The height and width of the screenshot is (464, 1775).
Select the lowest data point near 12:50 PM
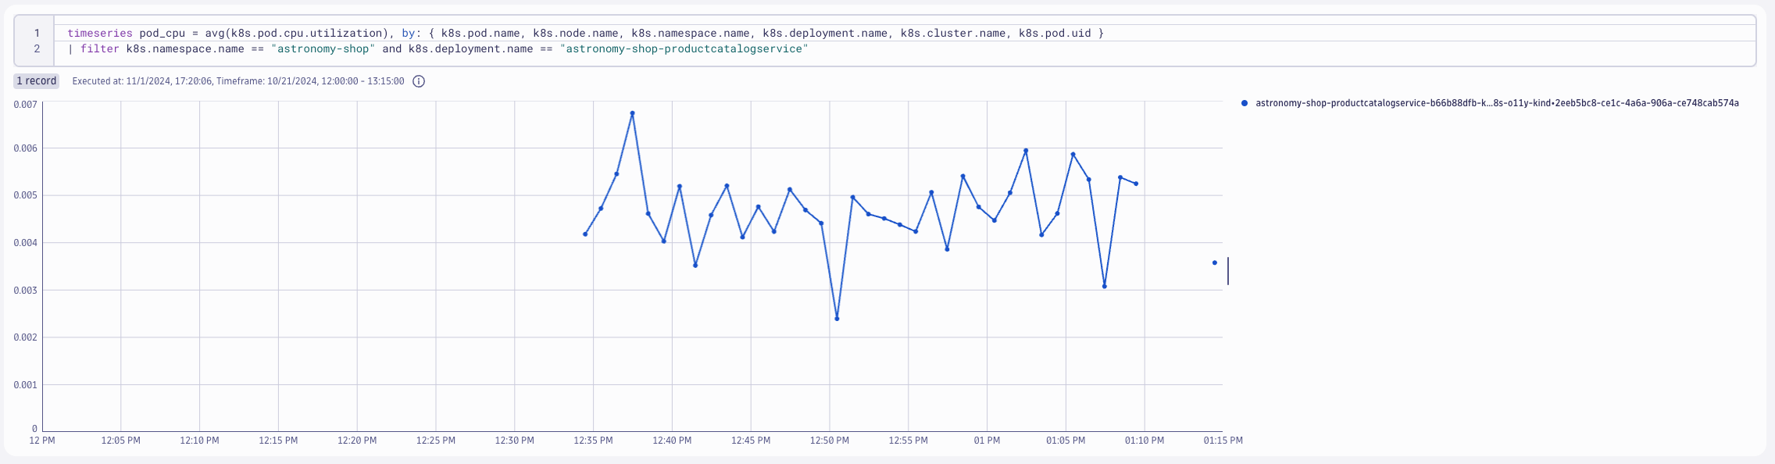(x=837, y=319)
